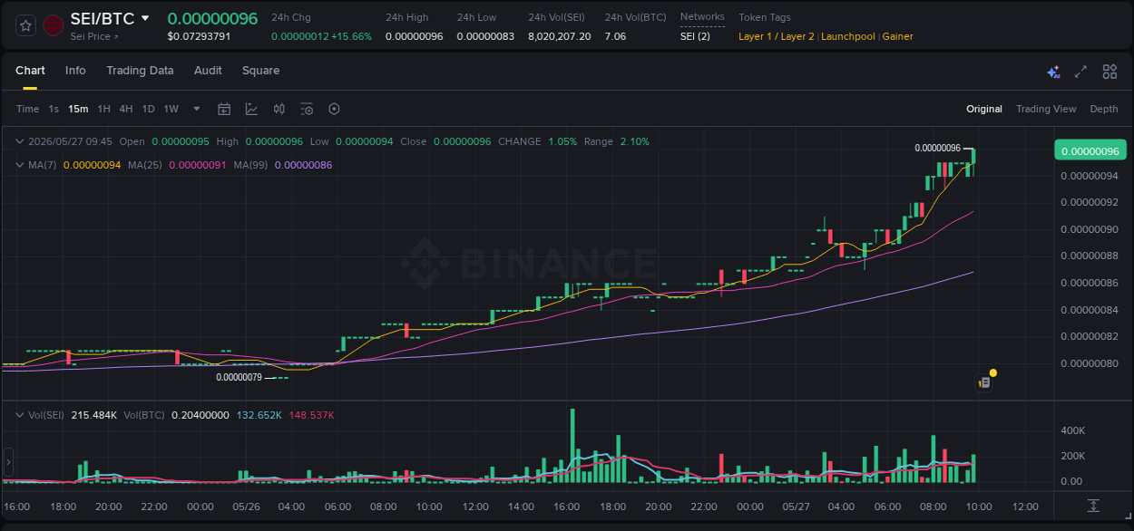The width and height of the screenshot is (1134, 531).
Task: Select the 1H interval
Action: (103, 109)
